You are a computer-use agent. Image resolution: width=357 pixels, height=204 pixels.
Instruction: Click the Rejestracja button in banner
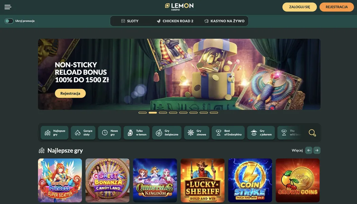click(x=70, y=93)
